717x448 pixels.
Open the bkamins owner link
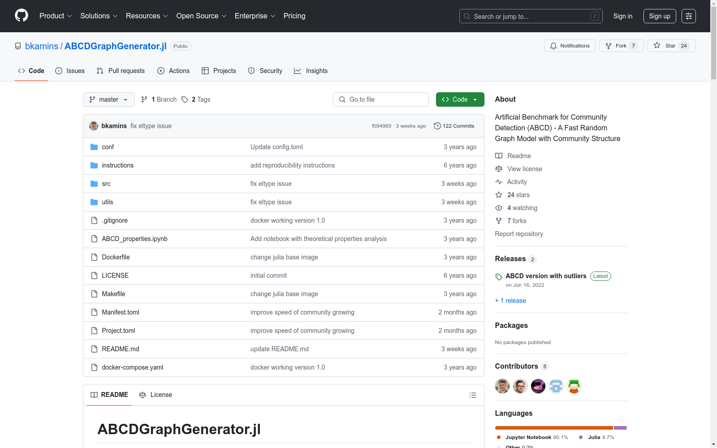[x=42, y=46]
